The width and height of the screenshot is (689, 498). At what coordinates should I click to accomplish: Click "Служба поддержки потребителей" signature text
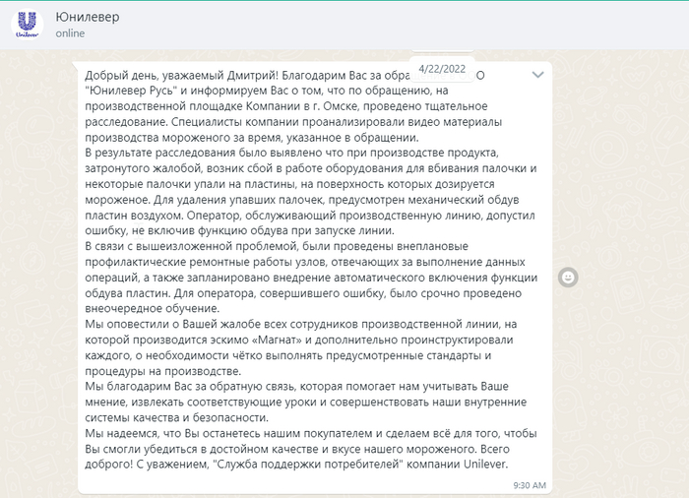click(307, 465)
